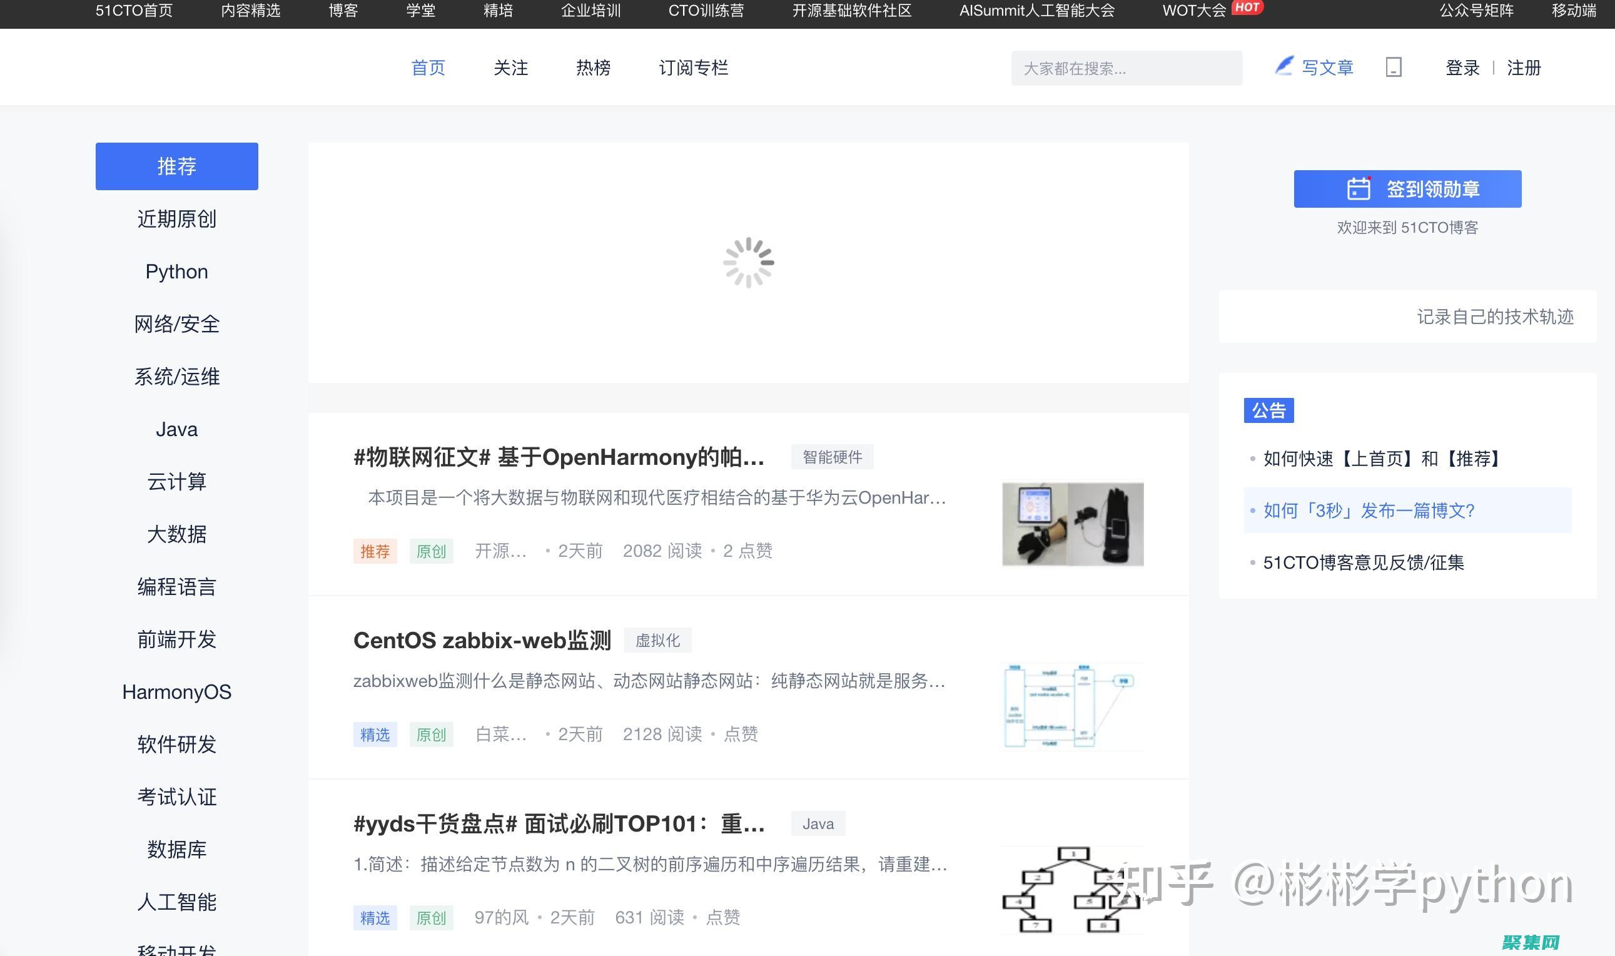This screenshot has width=1615, height=956.
Task: Open announcement 如何「3秒」发布一篇博文
Action: click(1367, 510)
